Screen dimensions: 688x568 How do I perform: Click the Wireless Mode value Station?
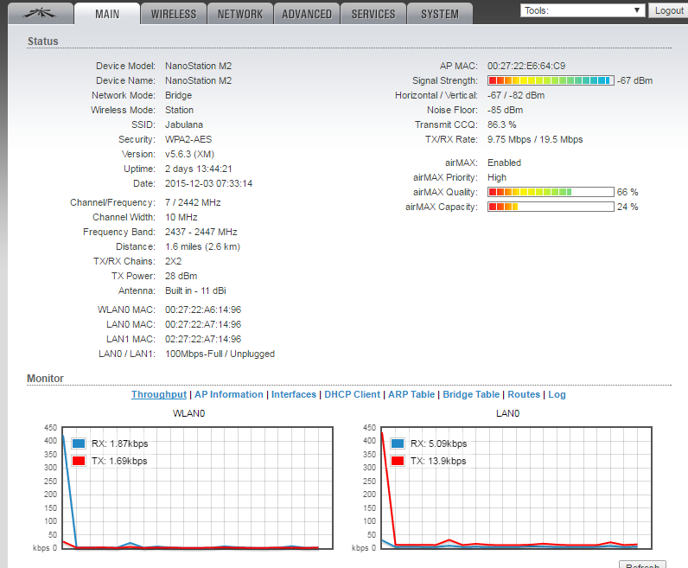[x=179, y=110]
